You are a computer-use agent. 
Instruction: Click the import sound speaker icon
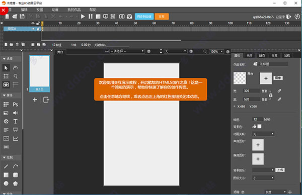16,113
